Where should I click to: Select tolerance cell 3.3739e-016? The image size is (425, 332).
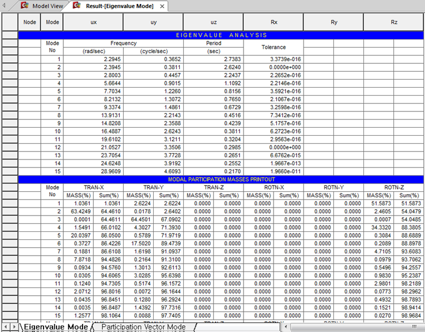[274, 59]
